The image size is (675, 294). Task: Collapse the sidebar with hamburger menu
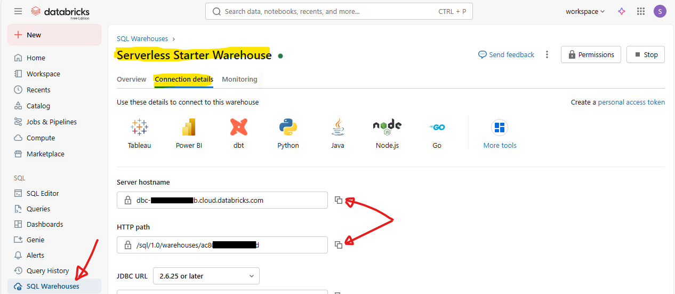coord(18,11)
